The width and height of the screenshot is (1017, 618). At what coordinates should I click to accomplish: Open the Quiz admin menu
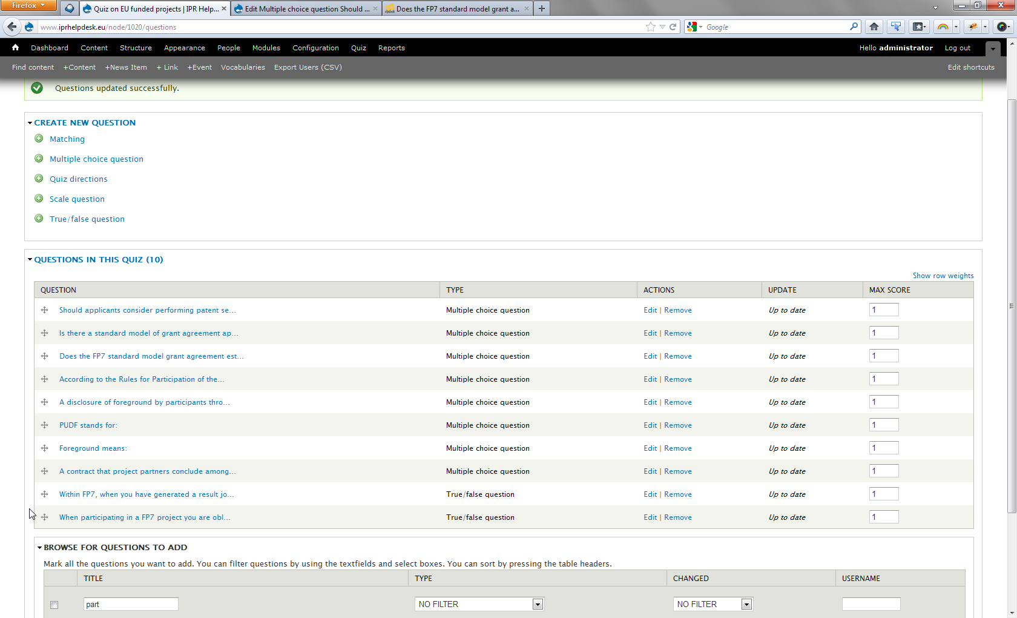[x=358, y=48]
